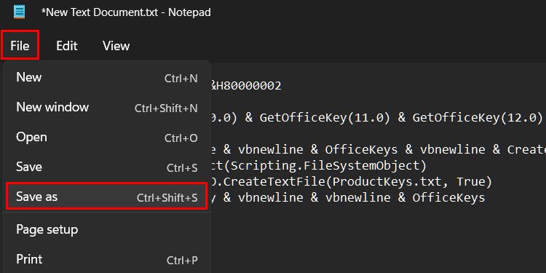Screen dimensions: 546x273
Task: Click OfficeKeys at end of the last line
Action: (x=449, y=198)
